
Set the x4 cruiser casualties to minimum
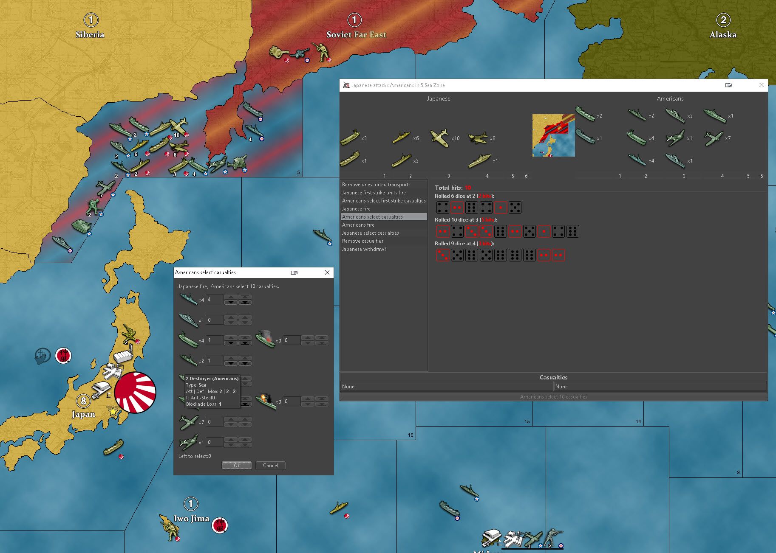tap(245, 302)
